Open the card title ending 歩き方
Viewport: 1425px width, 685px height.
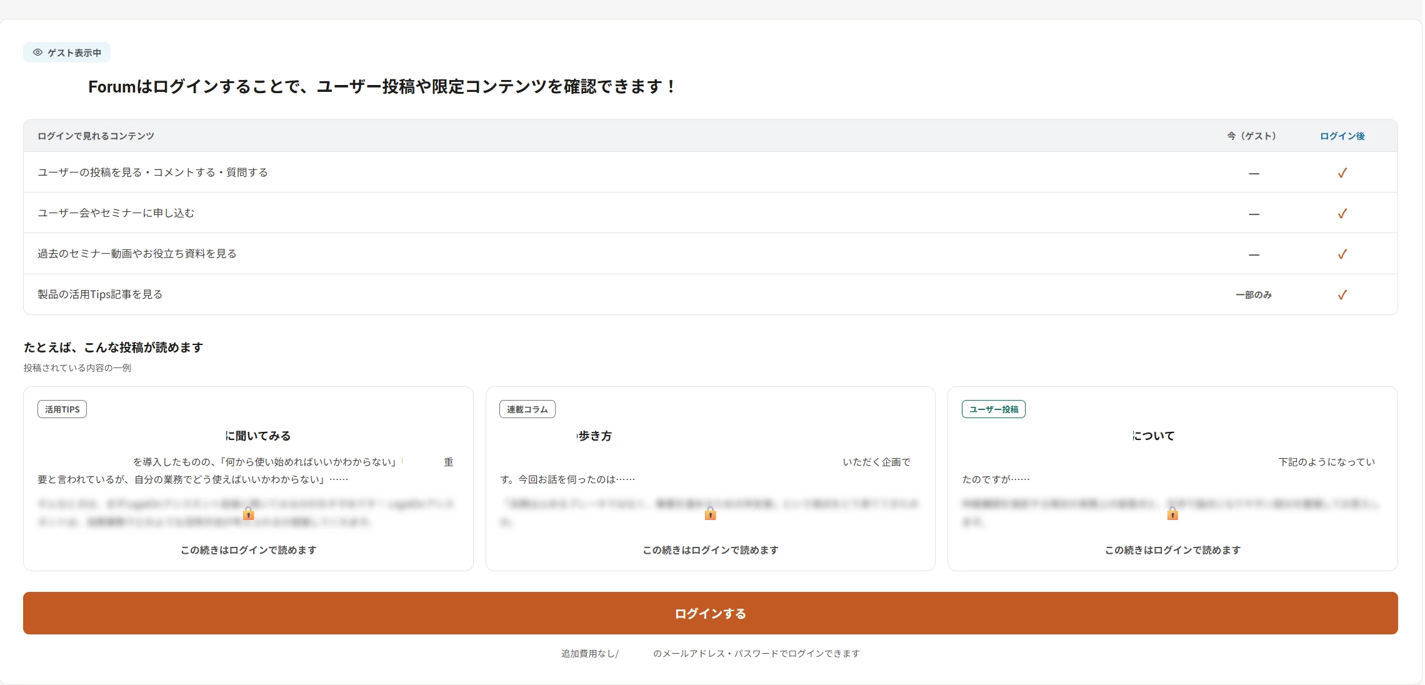point(594,436)
